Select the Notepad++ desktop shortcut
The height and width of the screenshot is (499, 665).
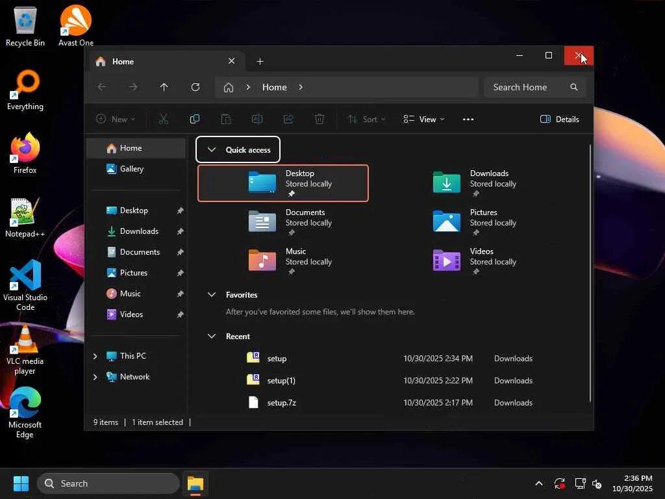[x=25, y=218]
